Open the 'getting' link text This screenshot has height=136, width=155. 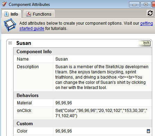(x=146, y=23)
